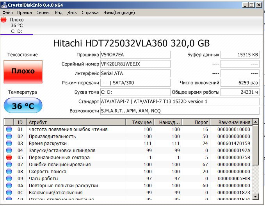Click the scroll down arrow of attribute list
Screen dimensions: 265x206
coord(256,197)
